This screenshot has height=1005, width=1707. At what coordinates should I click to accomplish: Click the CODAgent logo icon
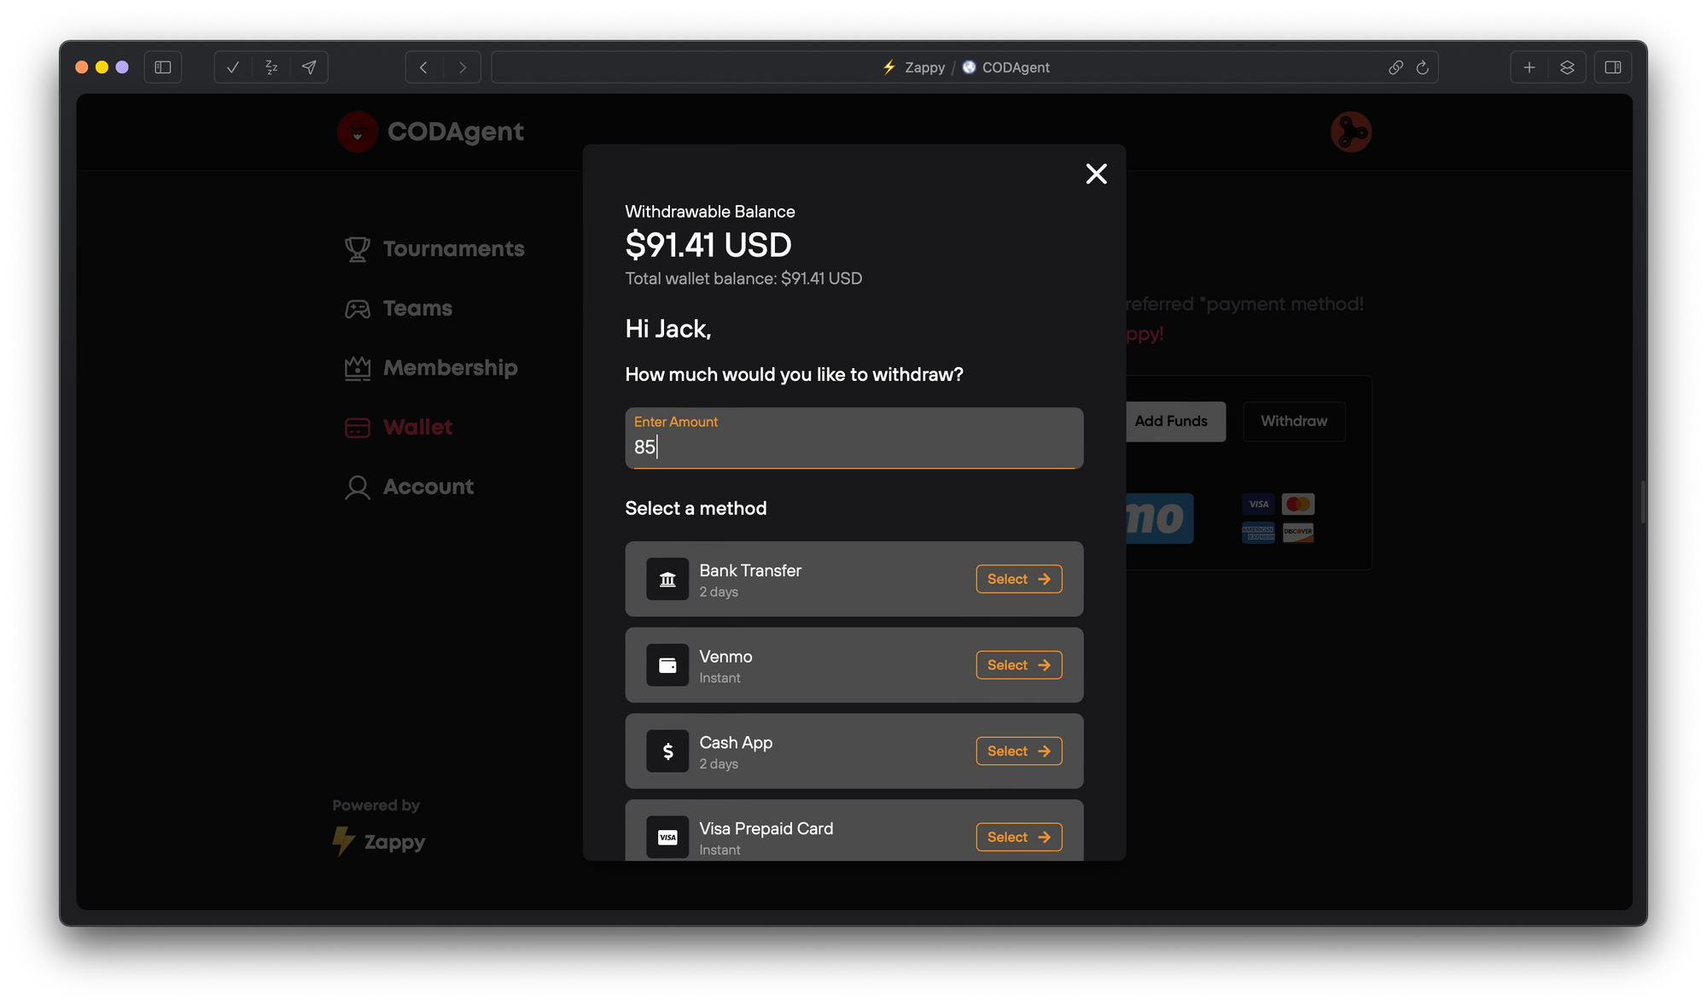point(358,131)
